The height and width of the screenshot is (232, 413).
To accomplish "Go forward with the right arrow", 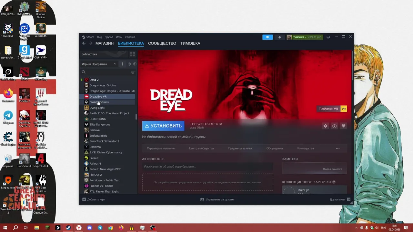I will 91,43.
